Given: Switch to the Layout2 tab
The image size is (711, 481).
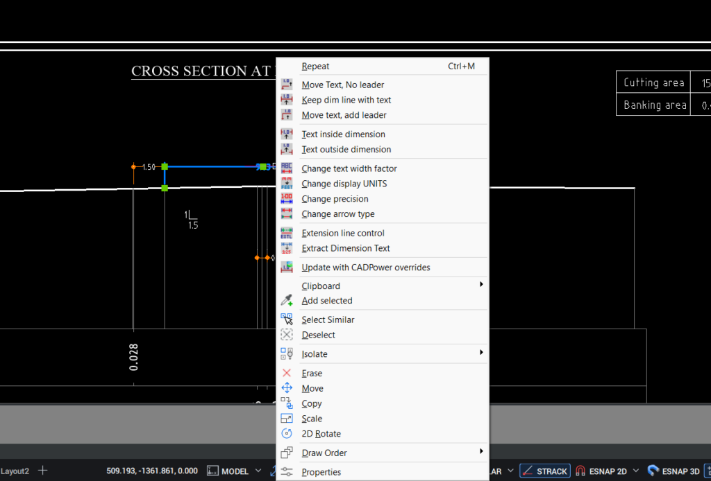Looking at the screenshot, I should [x=14, y=470].
